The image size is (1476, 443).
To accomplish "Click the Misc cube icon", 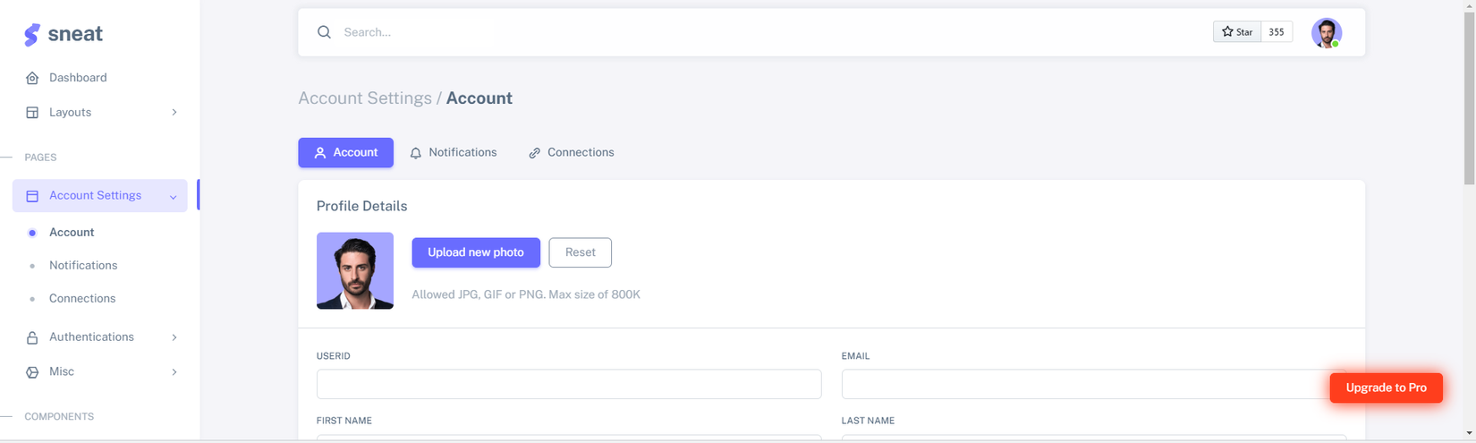I will (32, 372).
